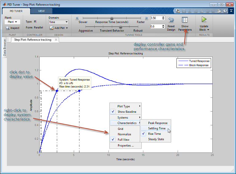Click the Faster double-right chevron

click(x=147, y=18)
